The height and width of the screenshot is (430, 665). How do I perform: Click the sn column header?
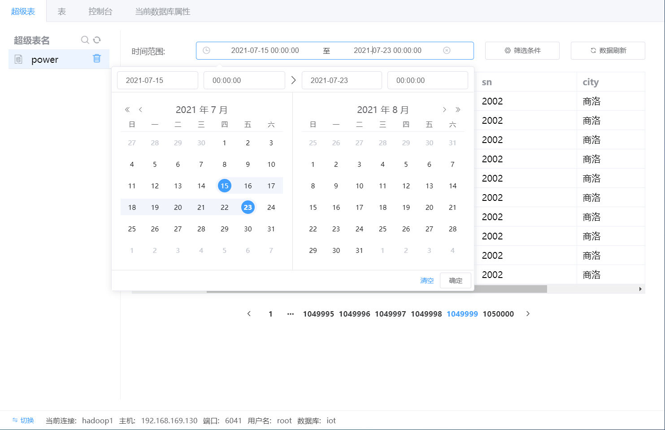[487, 82]
